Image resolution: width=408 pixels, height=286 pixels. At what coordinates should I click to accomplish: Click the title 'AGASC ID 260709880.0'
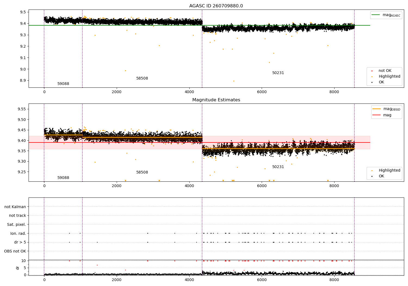216,6
